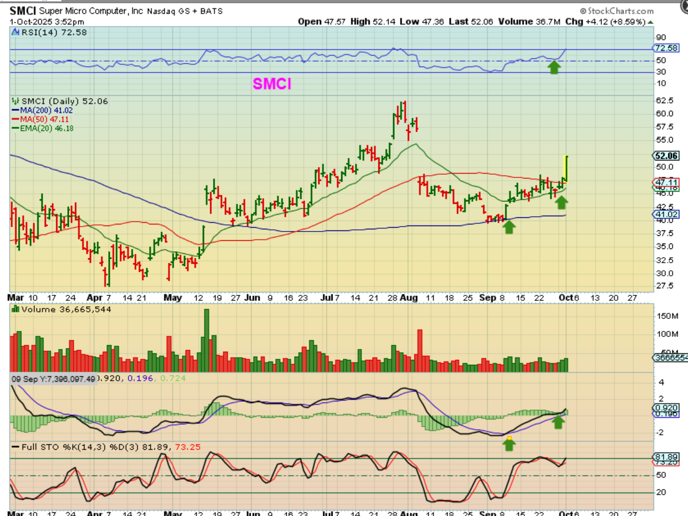Click the 'Low 47.36' header value
688x516 pixels.
coord(423,21)
